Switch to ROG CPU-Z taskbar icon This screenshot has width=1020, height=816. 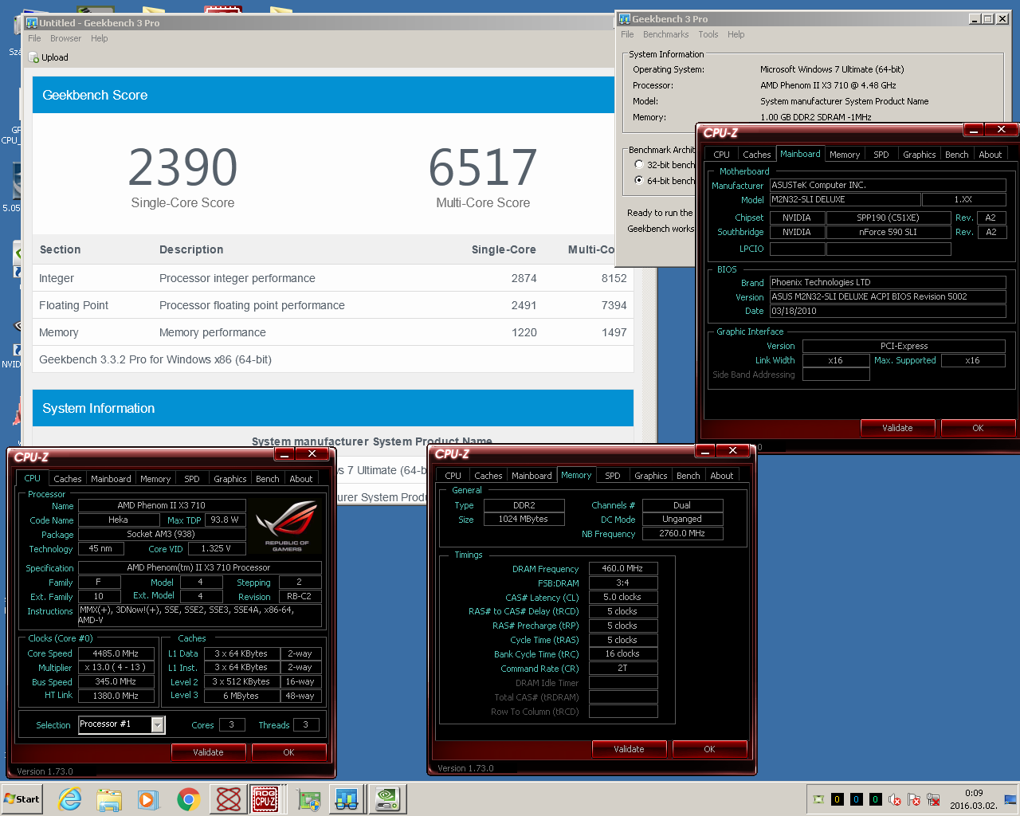point(266,798)
